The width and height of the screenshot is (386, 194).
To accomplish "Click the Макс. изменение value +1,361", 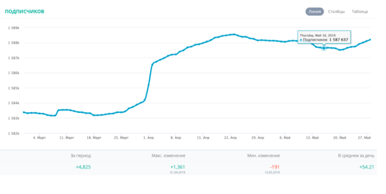I will pos(178,167).
